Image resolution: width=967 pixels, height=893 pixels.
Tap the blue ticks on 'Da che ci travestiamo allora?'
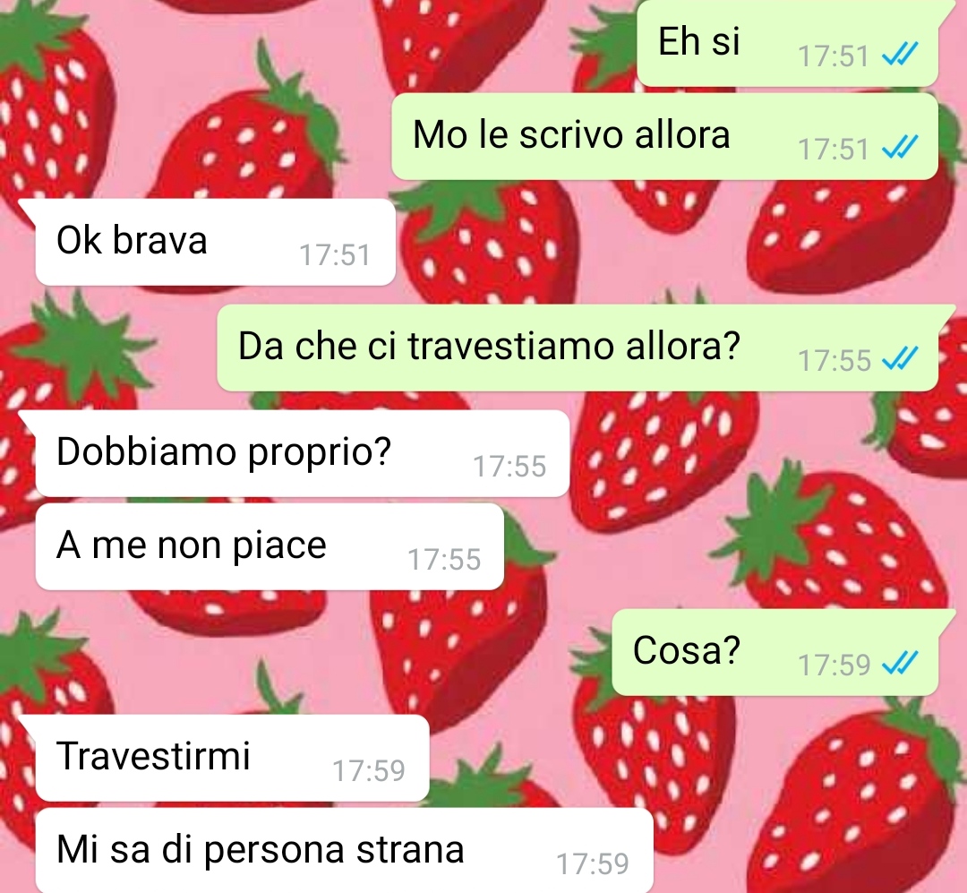900,358
